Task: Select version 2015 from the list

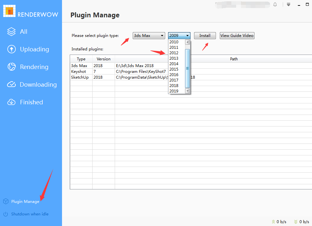Action: pyautogui.click(x=177, y=69)
